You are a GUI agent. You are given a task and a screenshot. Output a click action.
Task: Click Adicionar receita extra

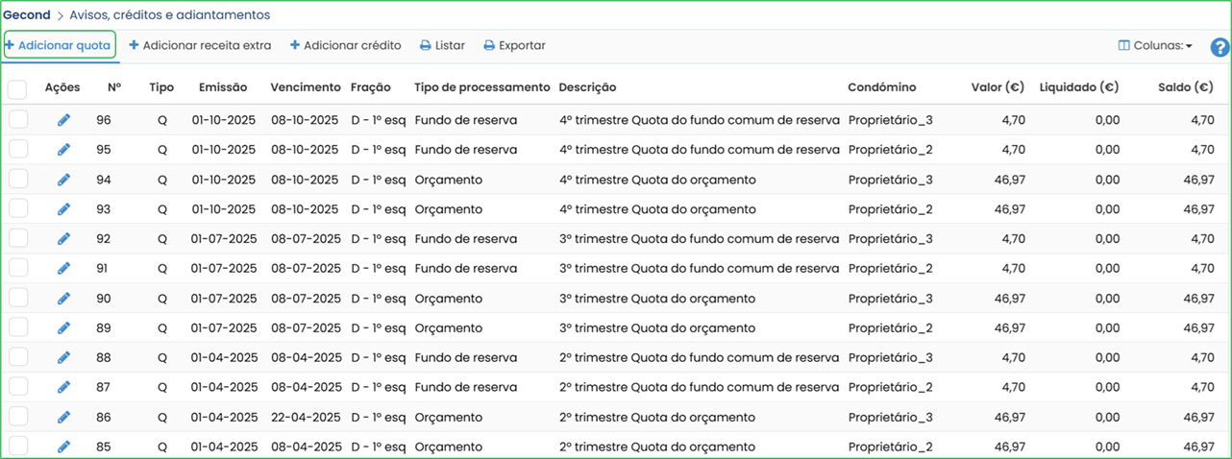point(200,45)
